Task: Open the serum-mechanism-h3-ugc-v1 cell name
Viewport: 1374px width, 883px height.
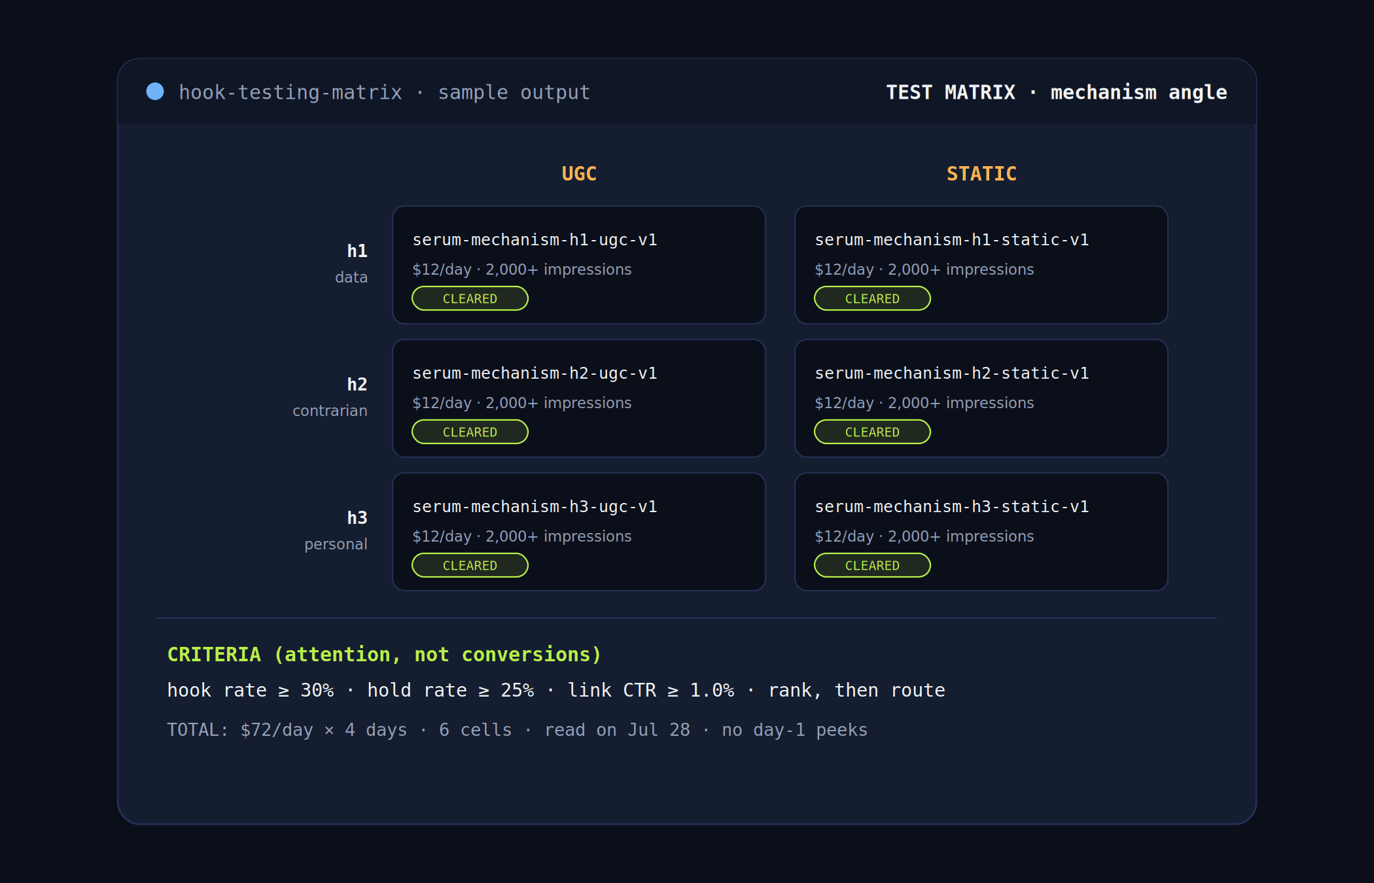Action: pyautogui.click(x=535, y=507)
